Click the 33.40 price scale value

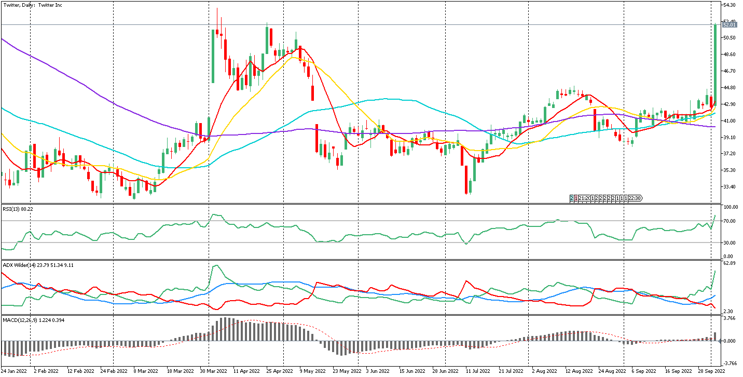(730, 187)
